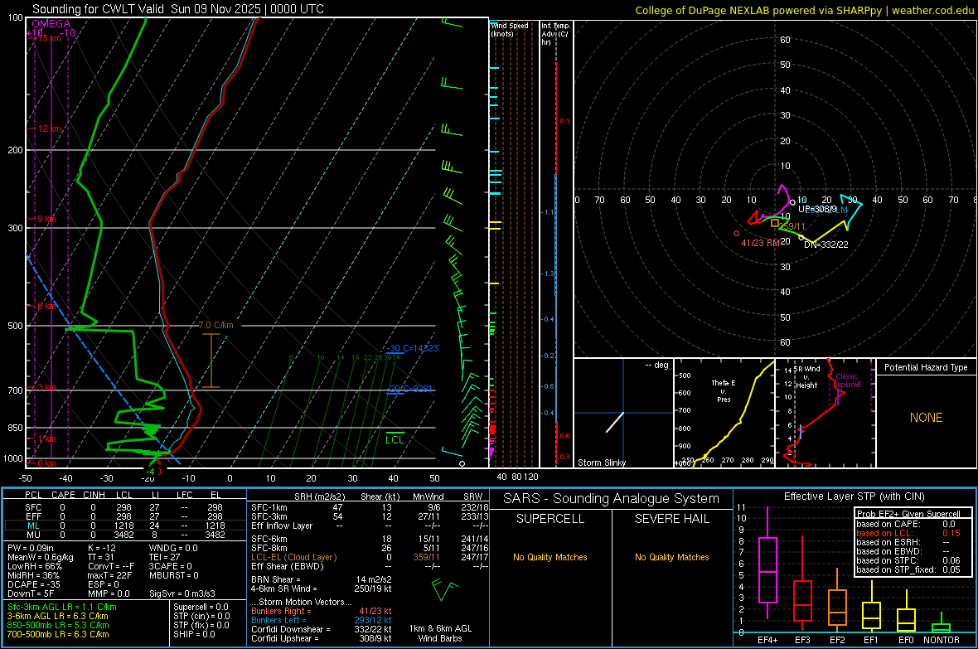Click the 'WNDG = 0.0' value
The height and width of the screenshot is (649, 978).
click(x=173, y=548)
